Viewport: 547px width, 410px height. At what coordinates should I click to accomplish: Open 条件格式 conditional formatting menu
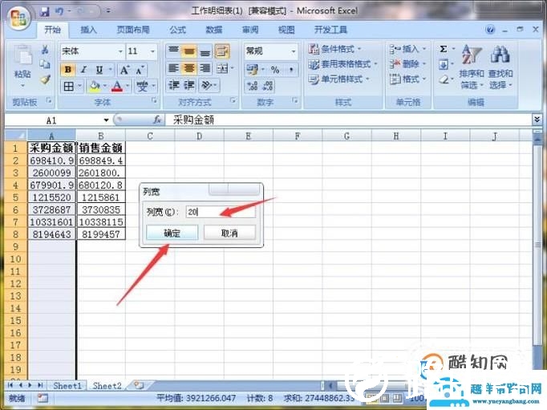point(334,49)
